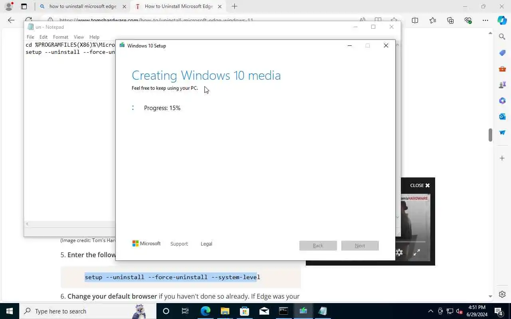This screenshot has width=511, height=319.
Task: Open Notepad from taskbar
Action: point(323,311)
